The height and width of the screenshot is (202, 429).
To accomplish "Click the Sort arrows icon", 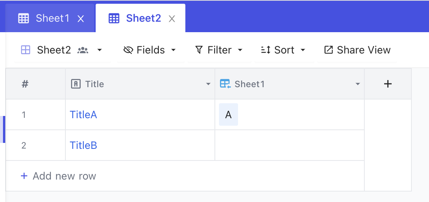I will point(266,50).
